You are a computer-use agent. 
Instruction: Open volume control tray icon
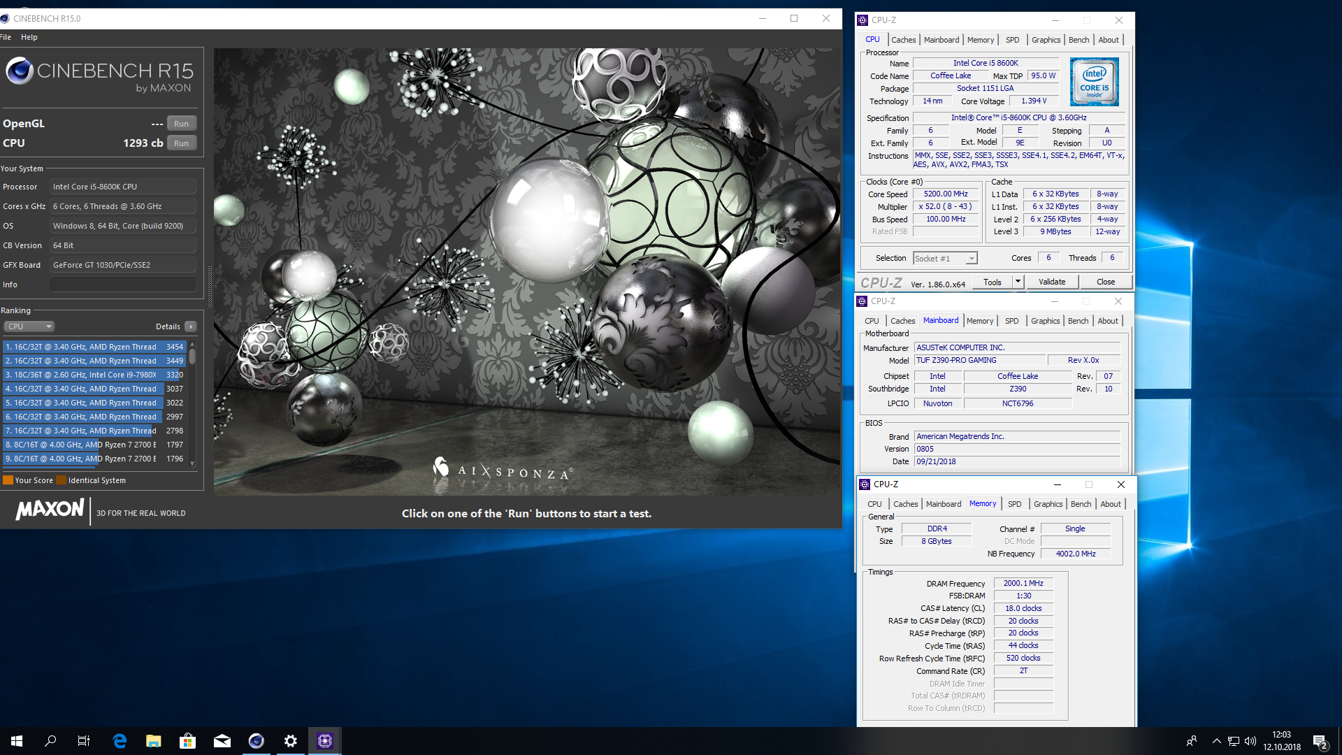(x=1250, y=741)
